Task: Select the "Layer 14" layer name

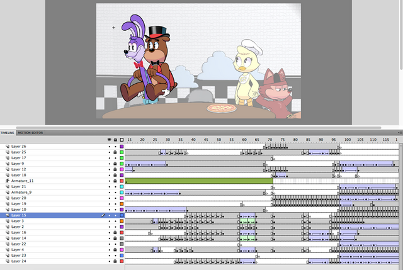Action: pyautogui.click(x=18, y=238)
